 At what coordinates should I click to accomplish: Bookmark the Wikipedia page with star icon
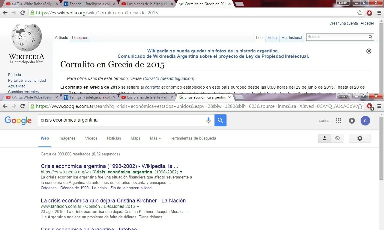point(360,13)
